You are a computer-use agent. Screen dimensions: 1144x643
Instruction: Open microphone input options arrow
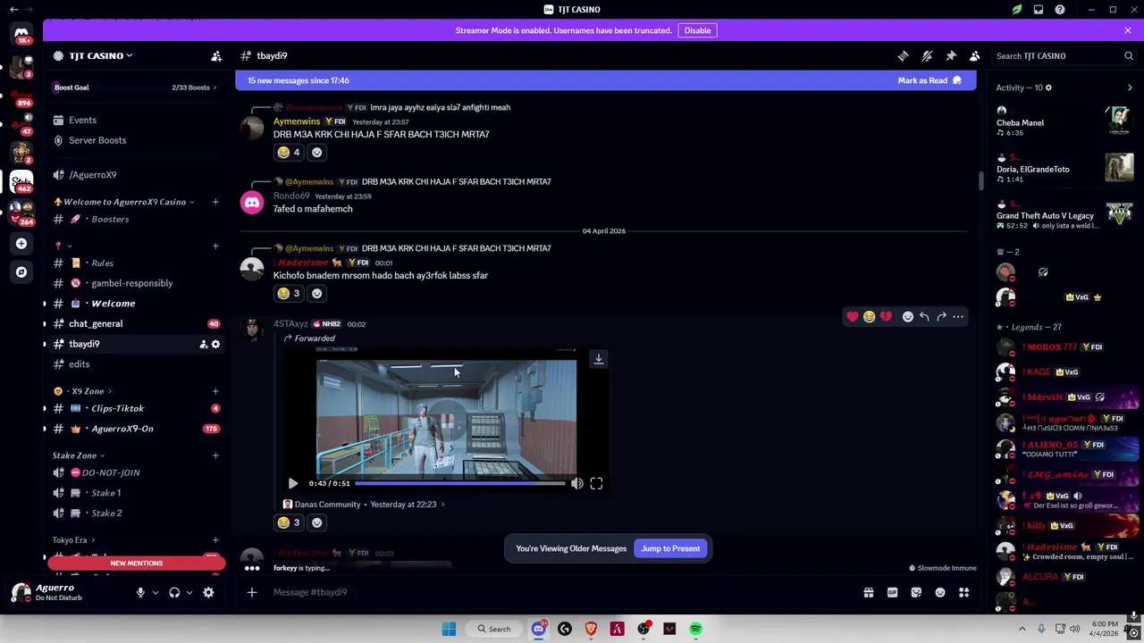(155, 592)
